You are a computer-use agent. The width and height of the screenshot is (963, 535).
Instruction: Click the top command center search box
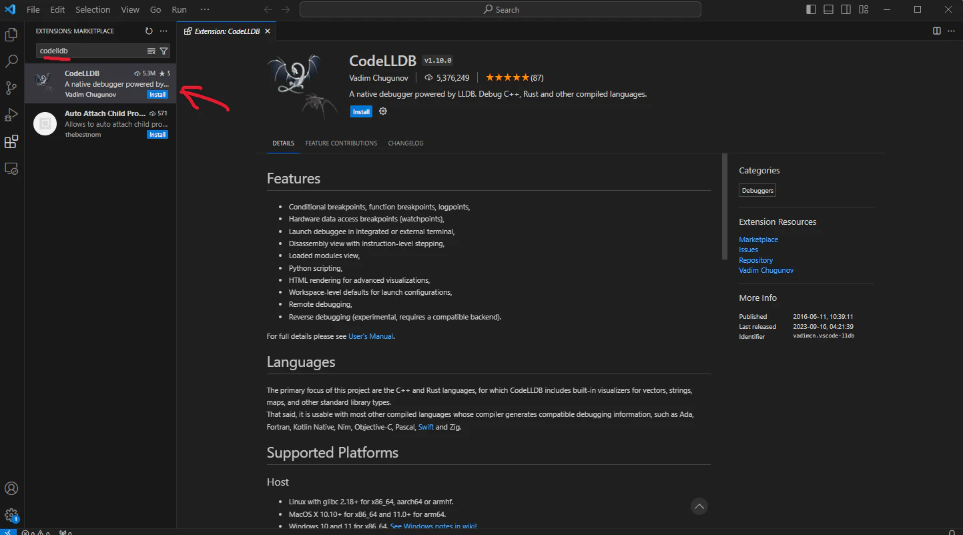501,9
